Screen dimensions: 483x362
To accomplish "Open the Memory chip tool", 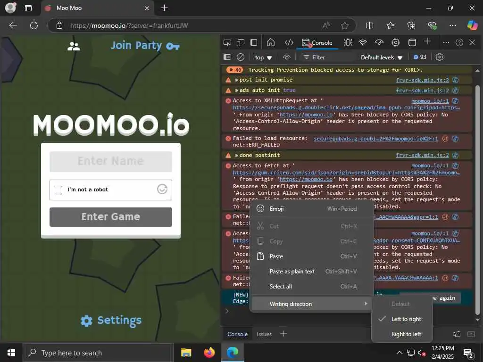I will (x=396, y=42).
